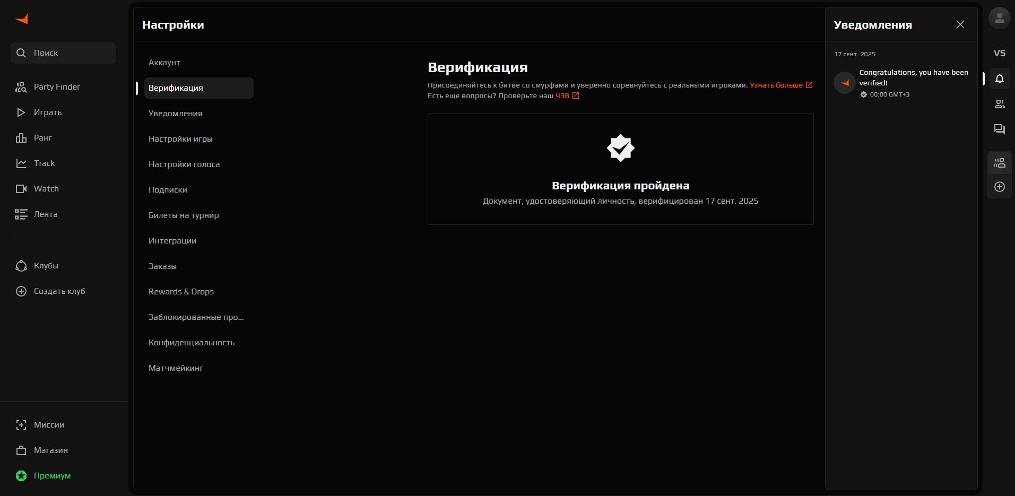Open the chat messages icon

coord(999,129)
